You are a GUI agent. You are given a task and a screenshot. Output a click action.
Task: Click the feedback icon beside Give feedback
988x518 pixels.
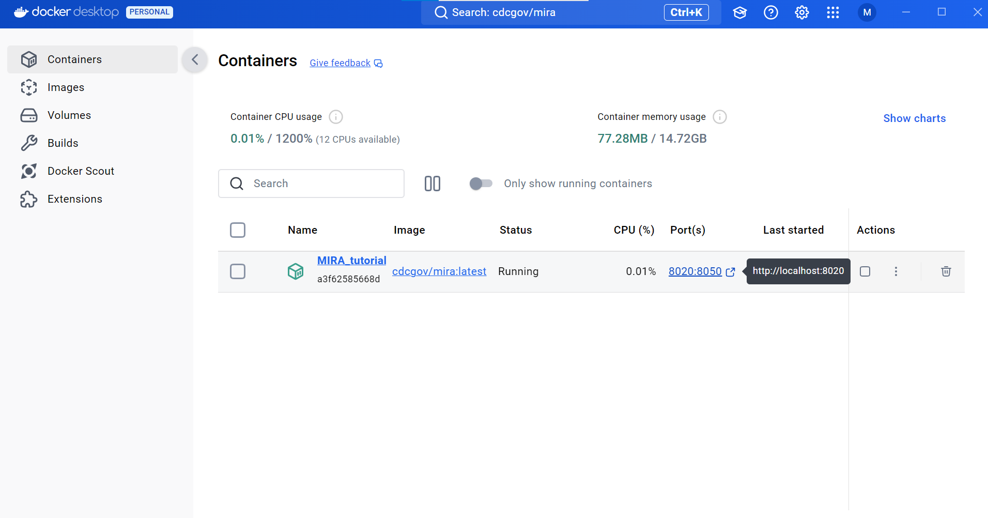point(378,63)
